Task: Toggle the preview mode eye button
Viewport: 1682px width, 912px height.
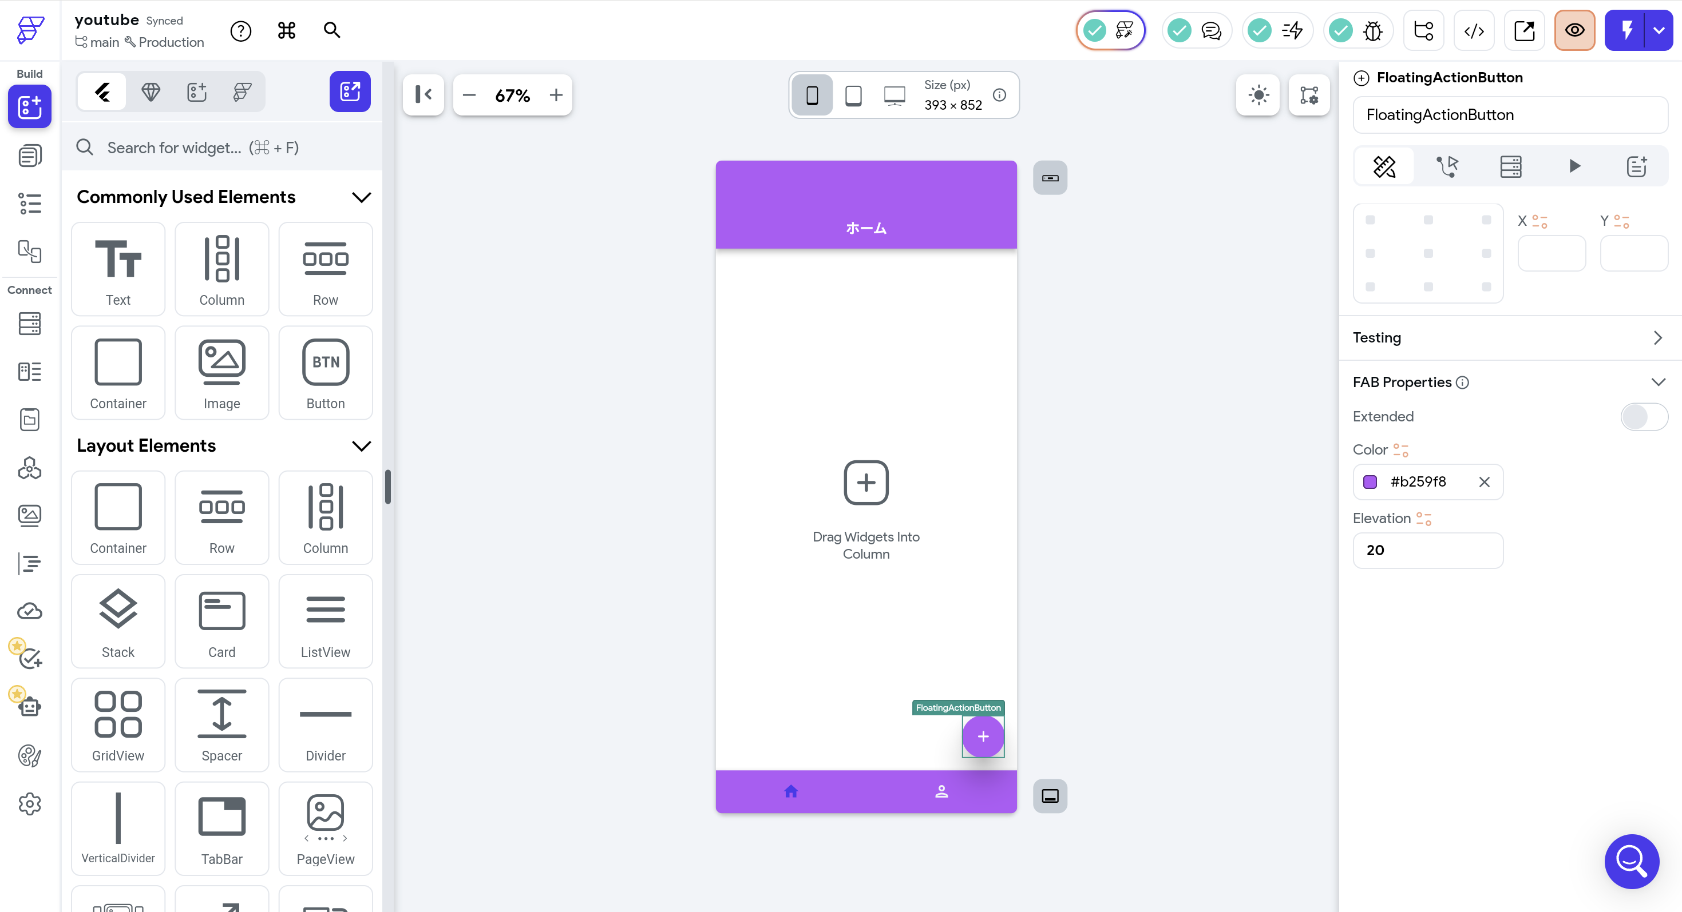Action: 1574,31
